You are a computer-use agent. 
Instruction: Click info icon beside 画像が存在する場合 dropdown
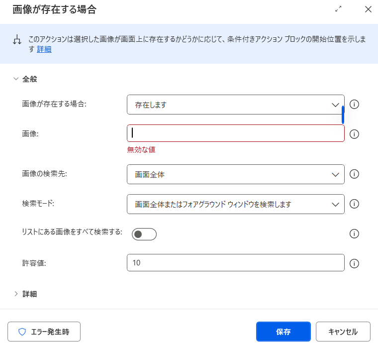(x=355, y=105)
